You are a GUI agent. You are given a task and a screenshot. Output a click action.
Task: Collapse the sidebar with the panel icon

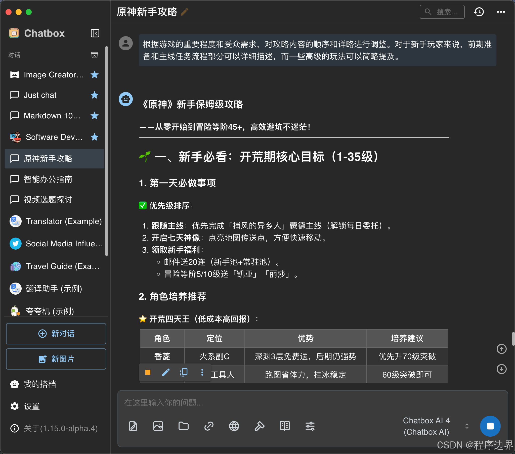click(x=95, y=33)
